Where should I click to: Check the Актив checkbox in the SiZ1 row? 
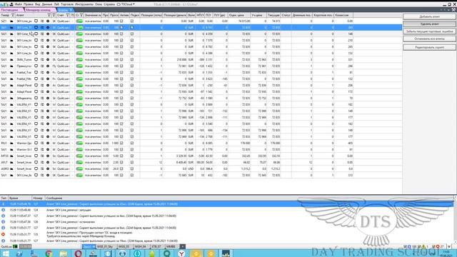(x=122, y=21)
